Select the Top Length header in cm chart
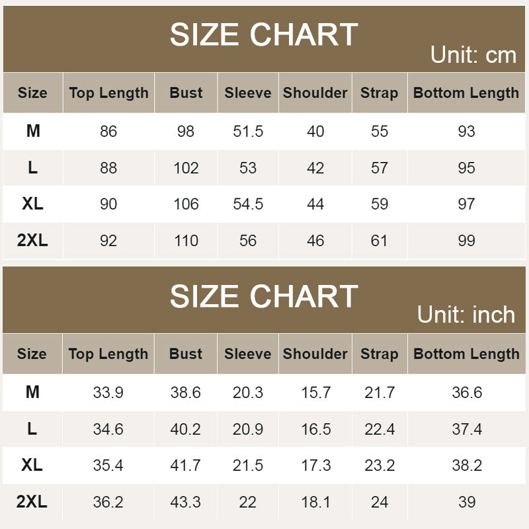Image resolution: width=529 pixels, height=529 pixels. (109, 93)
